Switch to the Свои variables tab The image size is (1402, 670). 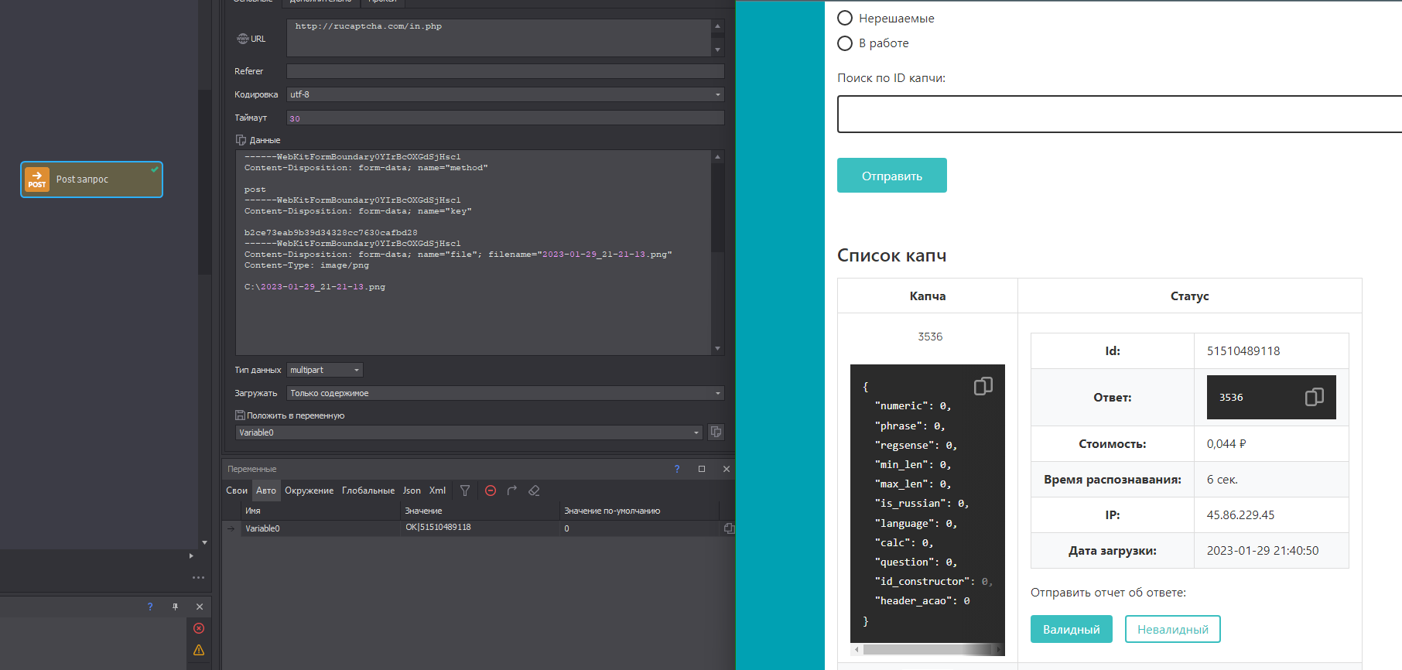click(237, 491)
